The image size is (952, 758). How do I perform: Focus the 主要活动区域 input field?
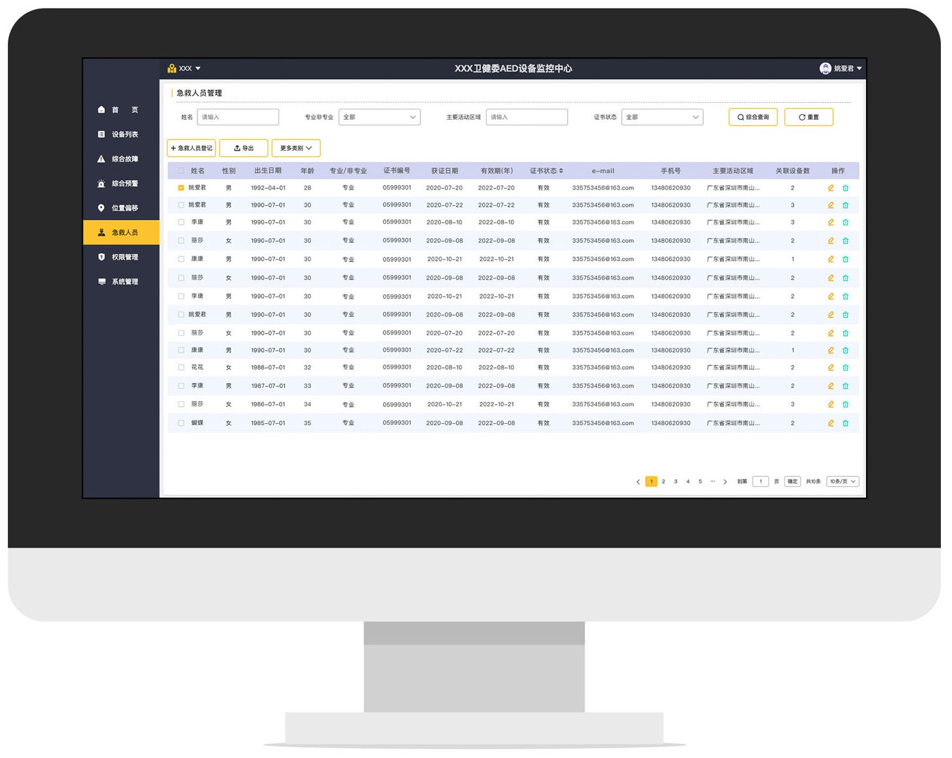point(526,117)
